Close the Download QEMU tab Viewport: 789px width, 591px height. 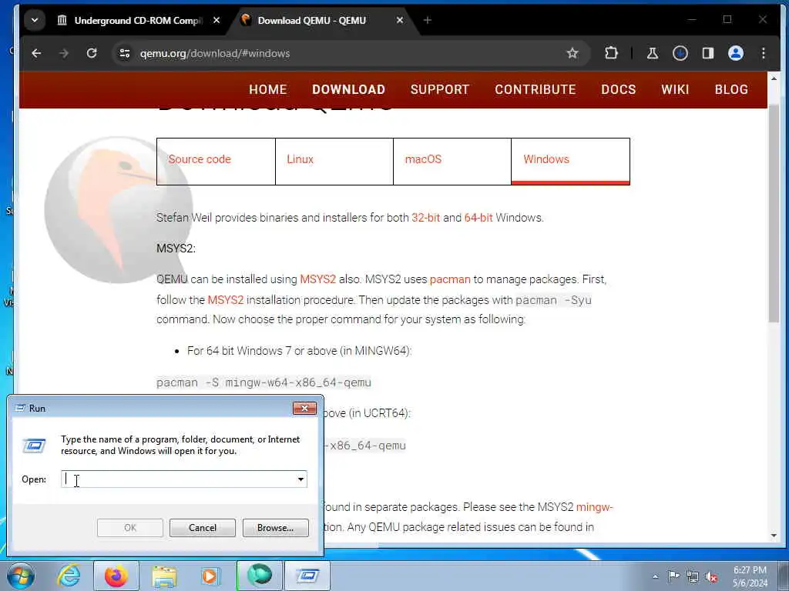400,21
